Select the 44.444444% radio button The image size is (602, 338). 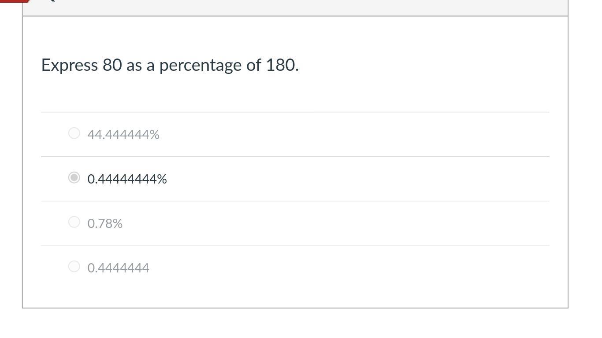[x=74, y=133]
